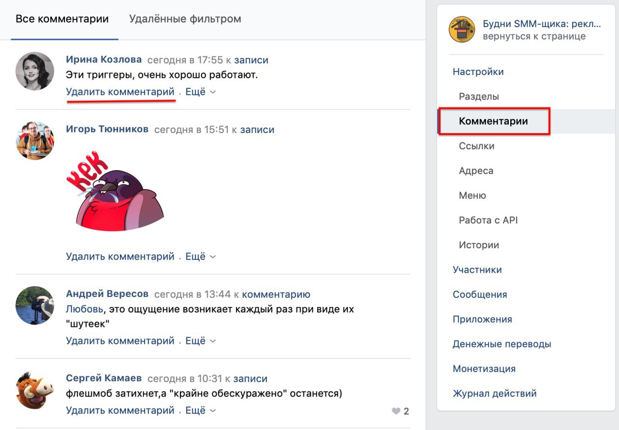Image resolution: width=619 pixels, height=430 pixels.
Task: Expand Ещё menu under Сергей Камаев's comment
Action: coord(200,410)
